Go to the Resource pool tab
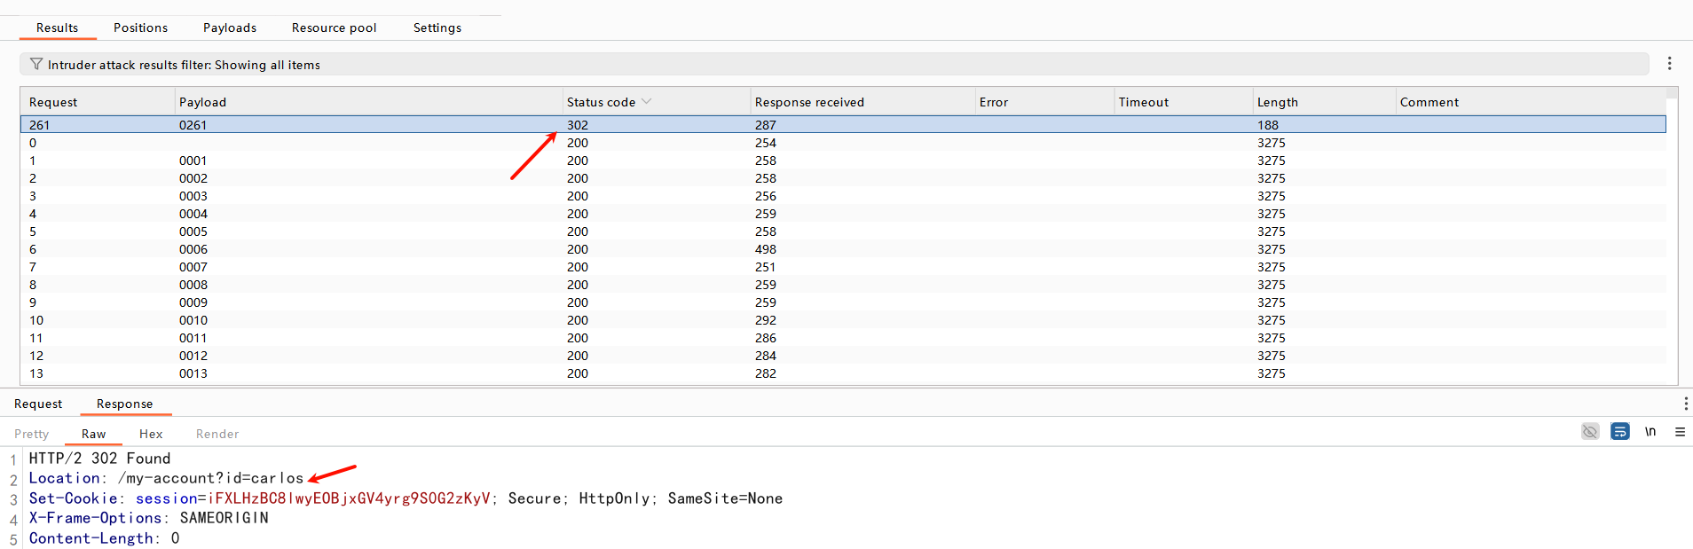The image size is (1693, 549). coord(334,27)
